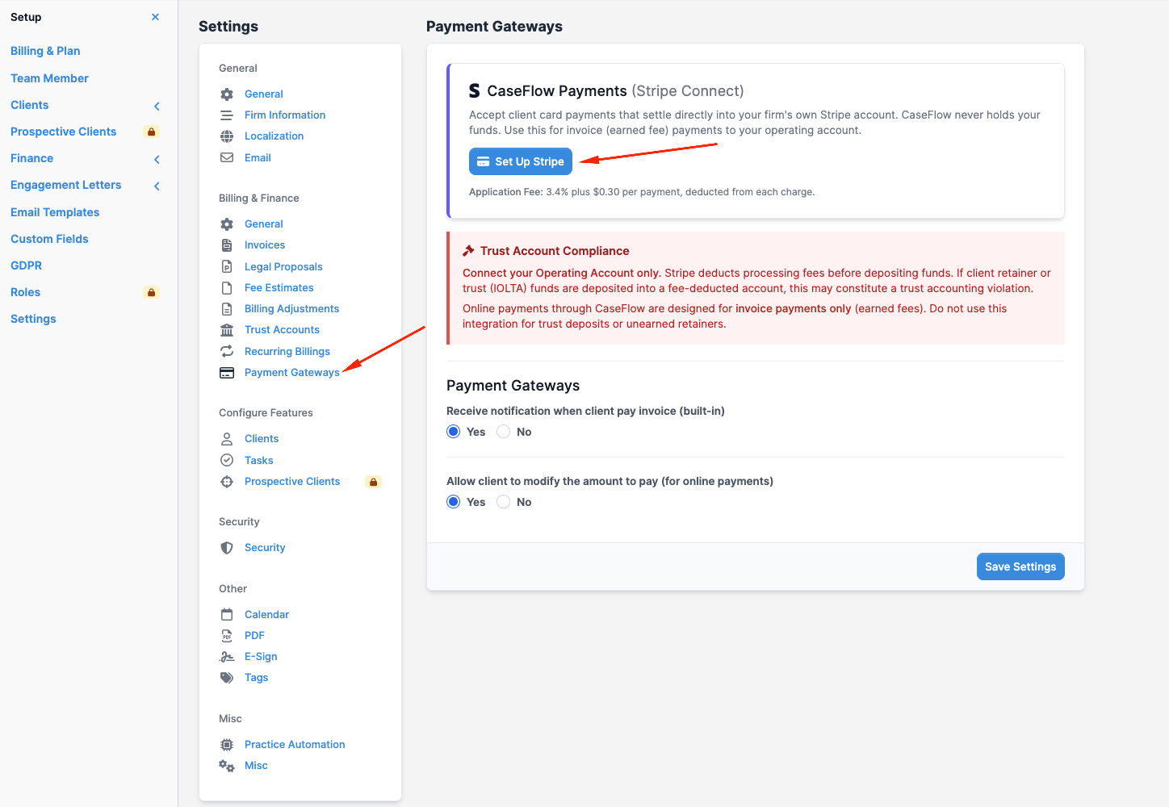The width and height of the screenshot is (1169, 807).
Task: Expand the Finance sidebar chevron
Action: [157, 159]
